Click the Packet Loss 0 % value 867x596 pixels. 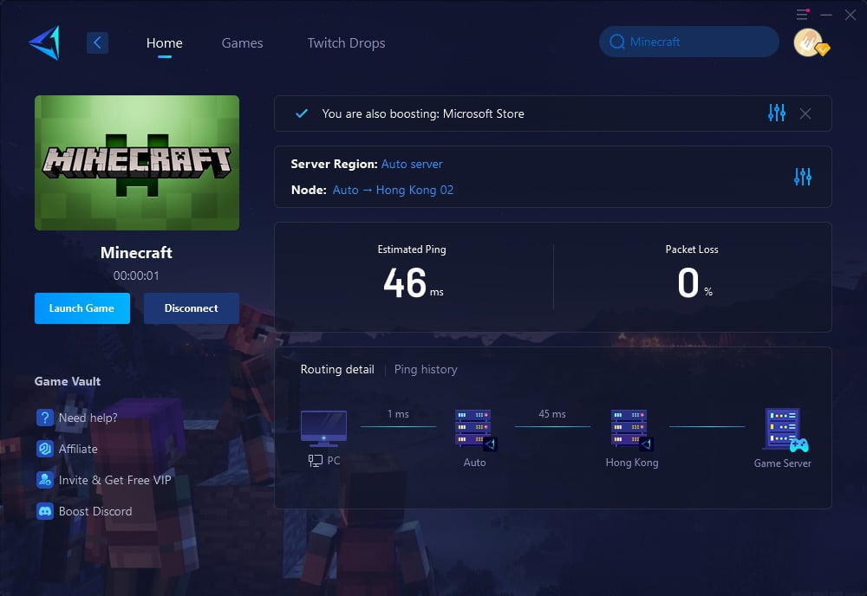[694, 282]
